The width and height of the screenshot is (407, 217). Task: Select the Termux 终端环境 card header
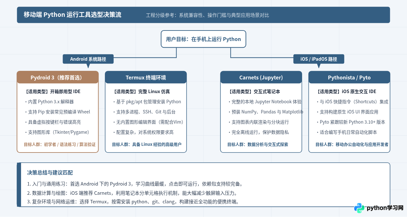tap(146, 77)
